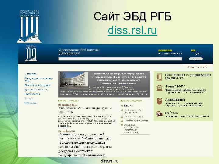Click inside the dissertation search field
Image resolution: width=219 pixels, height=164 pixels.
pos(120,59)
